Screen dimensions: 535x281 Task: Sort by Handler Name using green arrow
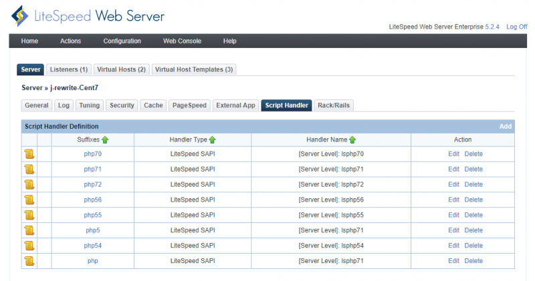click(x=352, y=139)
